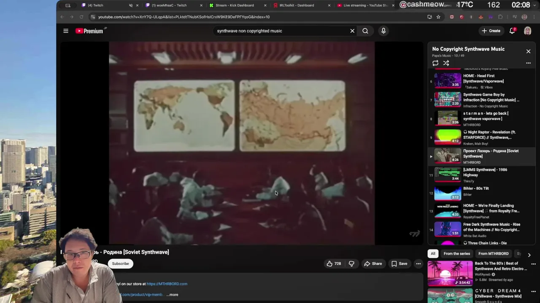
Task: Select the All filter chip
Action: 433,254
